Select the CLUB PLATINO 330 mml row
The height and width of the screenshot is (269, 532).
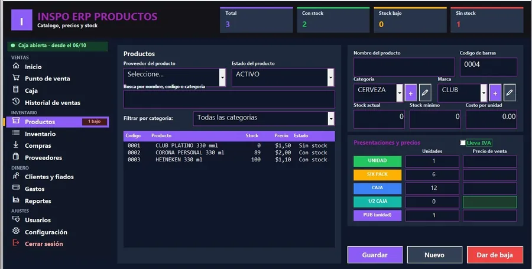228,145
